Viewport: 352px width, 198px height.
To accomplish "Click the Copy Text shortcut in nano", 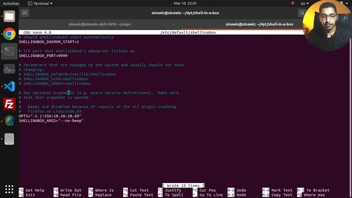I will coord(277,195).
